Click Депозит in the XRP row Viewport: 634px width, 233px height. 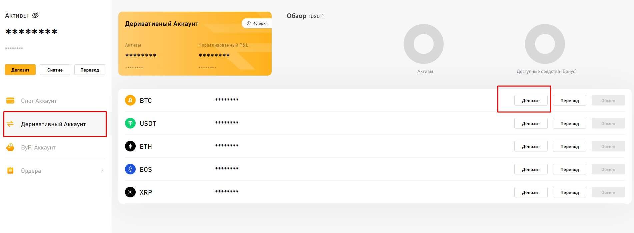(x=531, y=192)
